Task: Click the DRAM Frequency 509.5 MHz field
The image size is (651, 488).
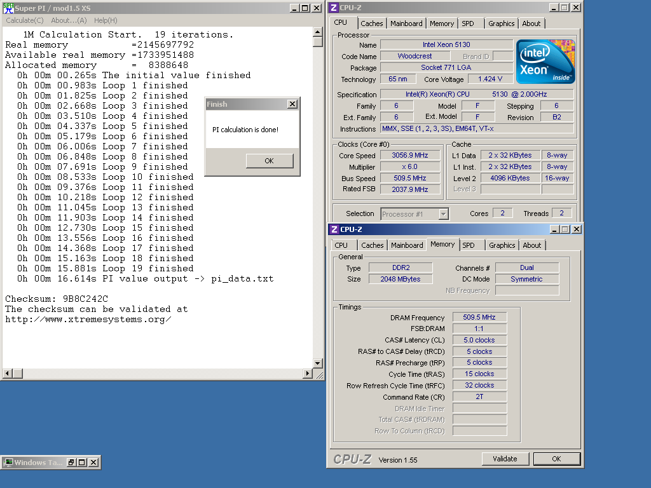Action: pos(479,318)
